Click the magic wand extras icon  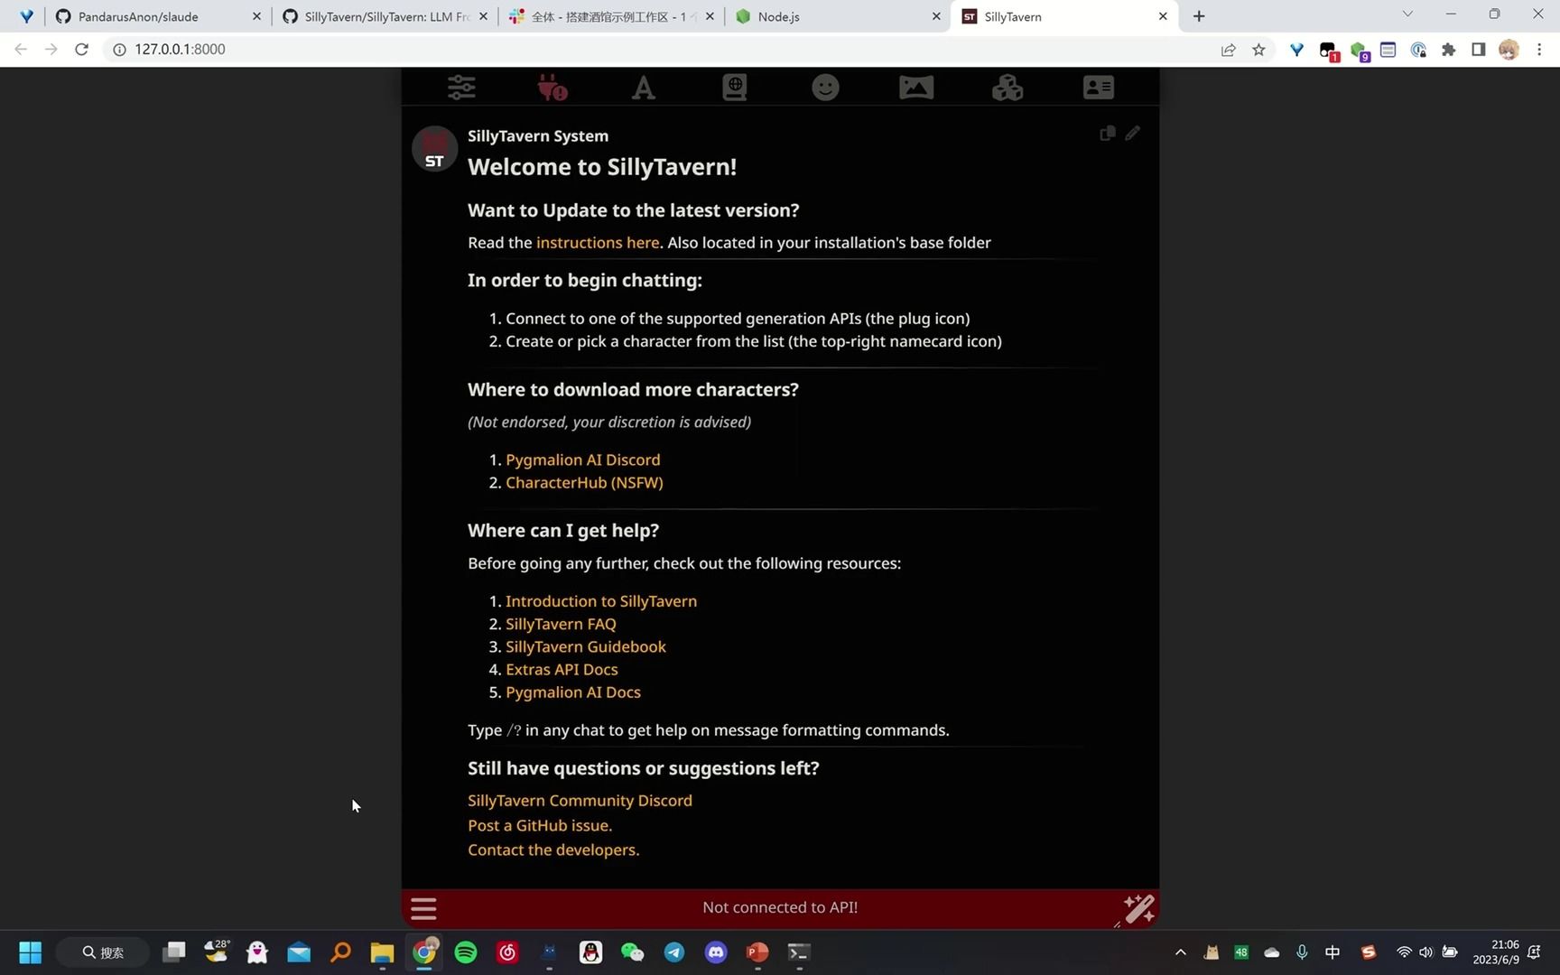point(1138,908)
